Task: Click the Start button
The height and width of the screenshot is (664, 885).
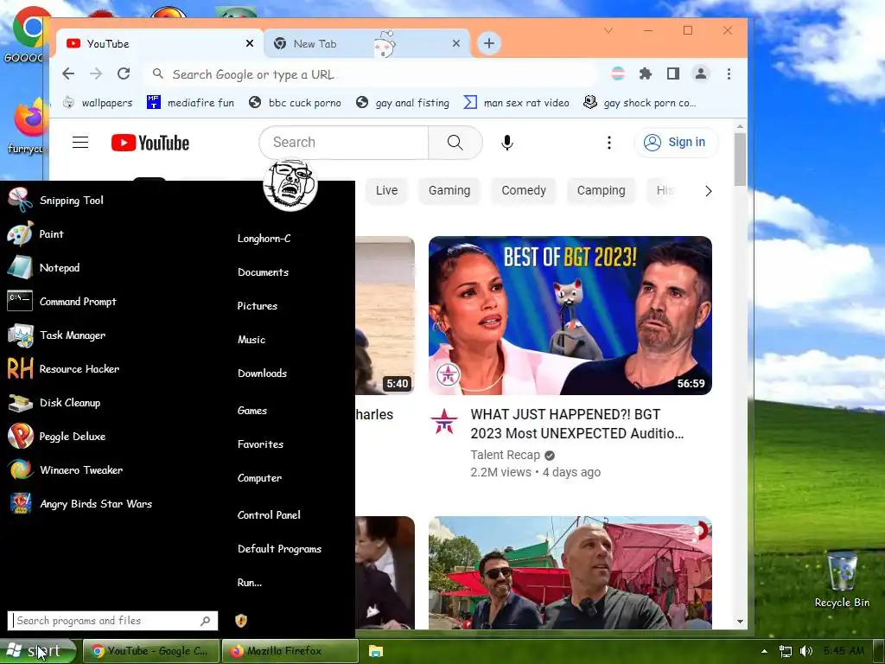Action: click(37, 651)
